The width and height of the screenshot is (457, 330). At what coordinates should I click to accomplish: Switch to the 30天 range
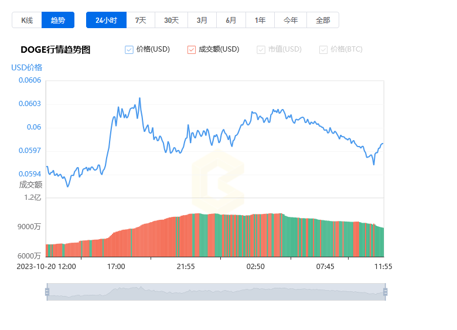point(171,20)
